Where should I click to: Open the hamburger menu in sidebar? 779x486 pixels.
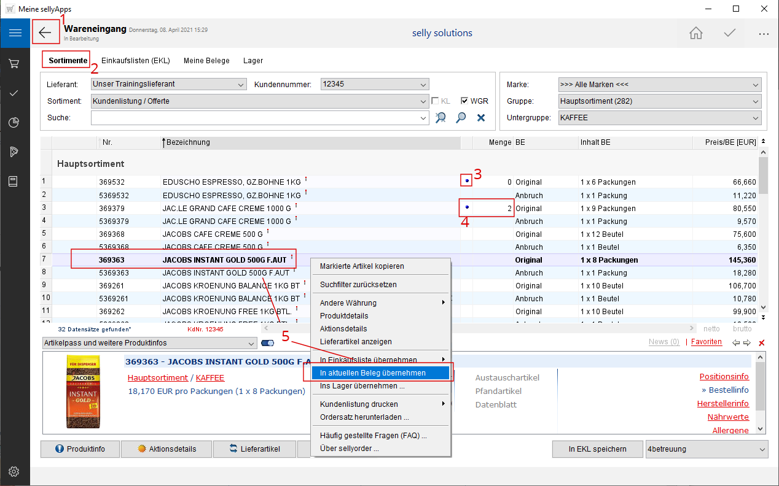(x=15, y=33)
